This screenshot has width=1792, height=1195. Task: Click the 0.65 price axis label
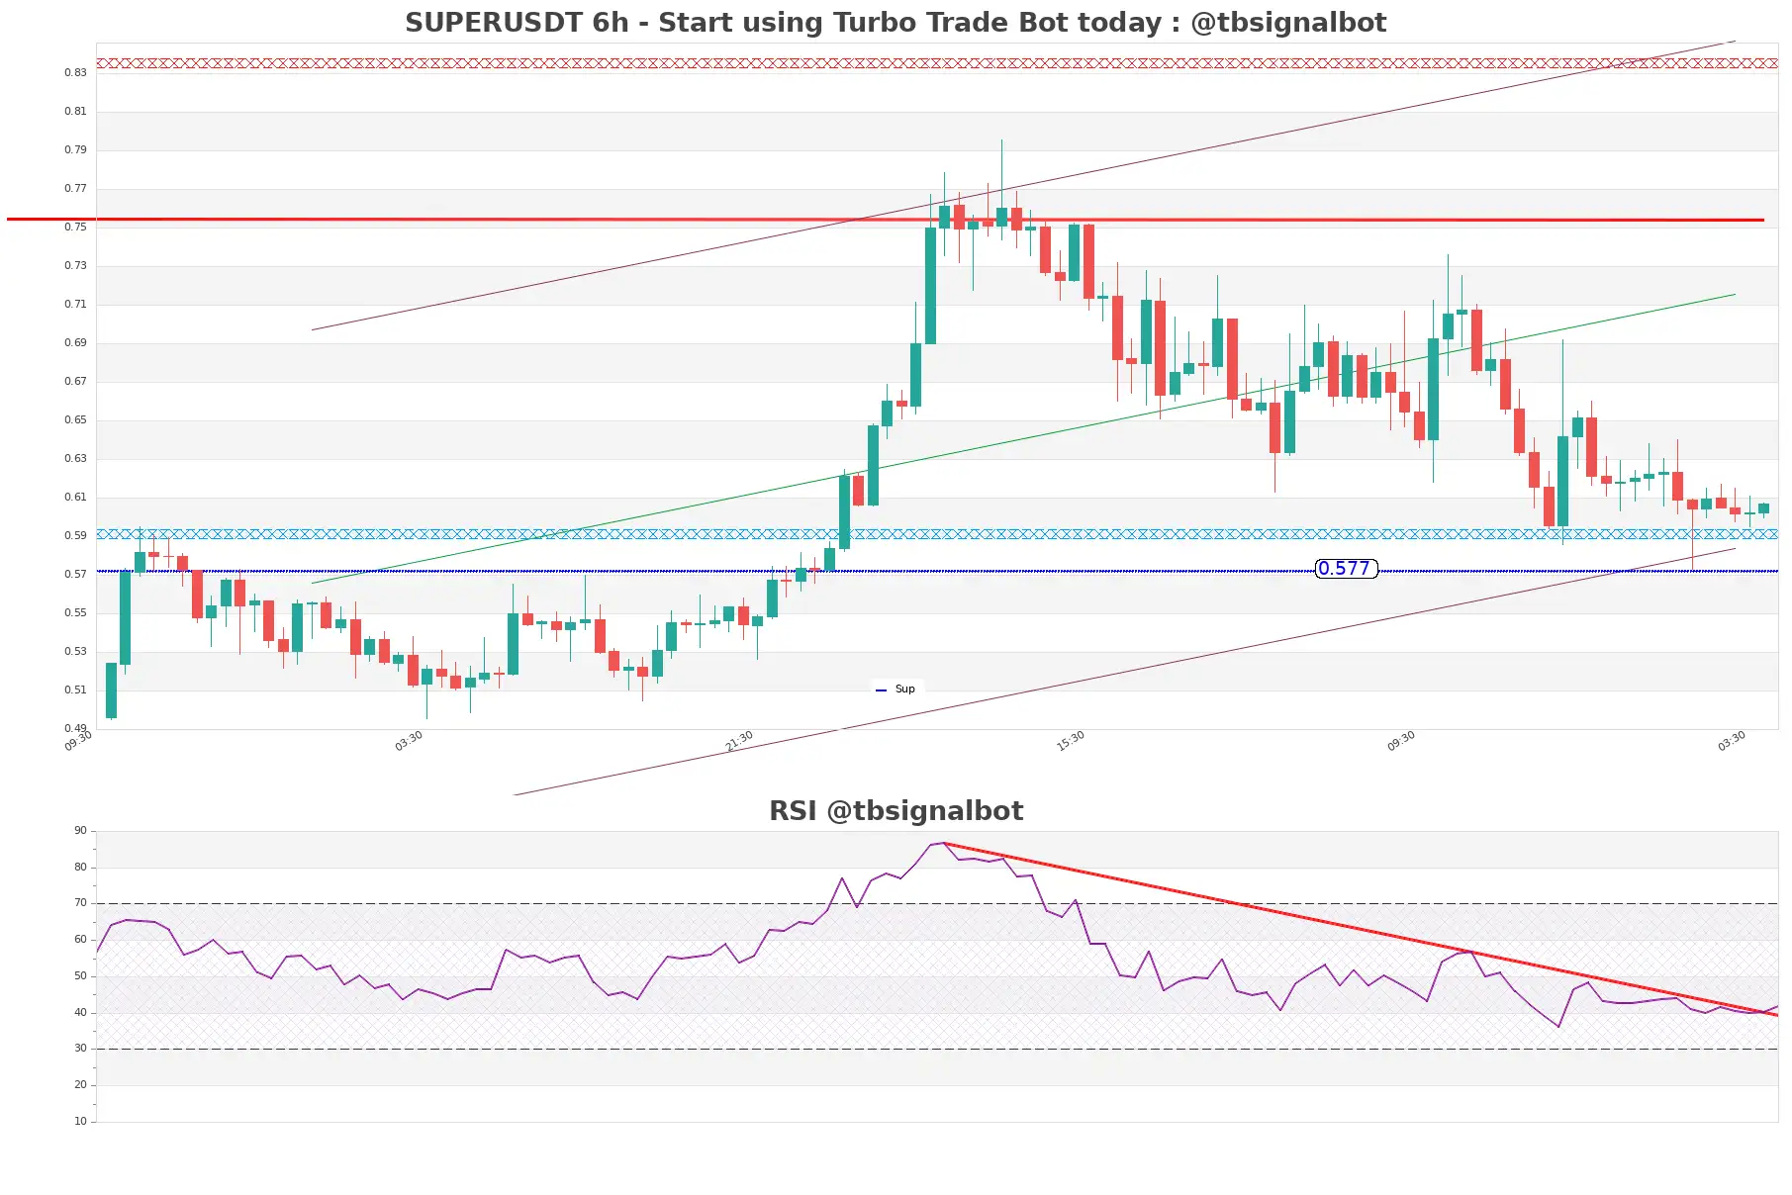click(75, 419)
